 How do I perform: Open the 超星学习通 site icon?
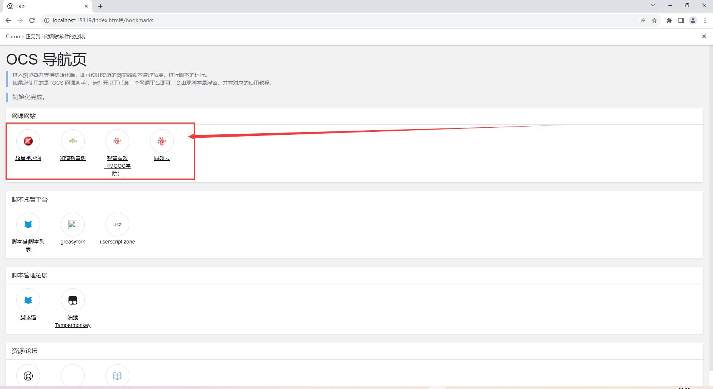[x=28, y=141]
